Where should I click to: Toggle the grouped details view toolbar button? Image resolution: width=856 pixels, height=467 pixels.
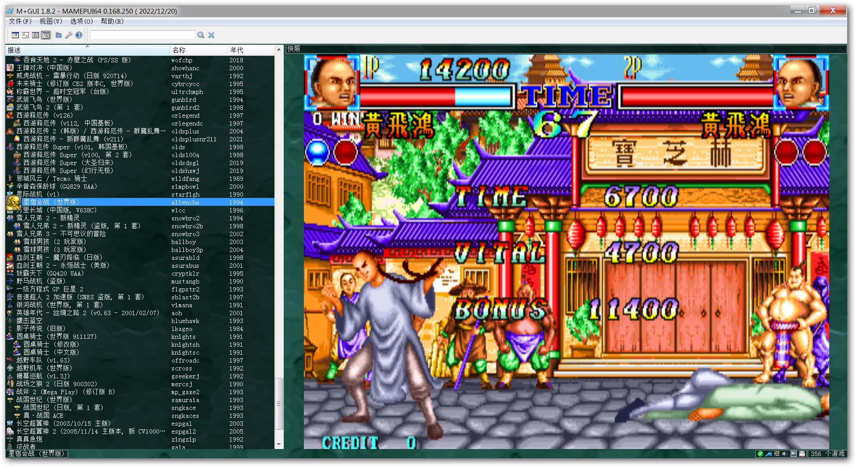(x=46, y=35)
